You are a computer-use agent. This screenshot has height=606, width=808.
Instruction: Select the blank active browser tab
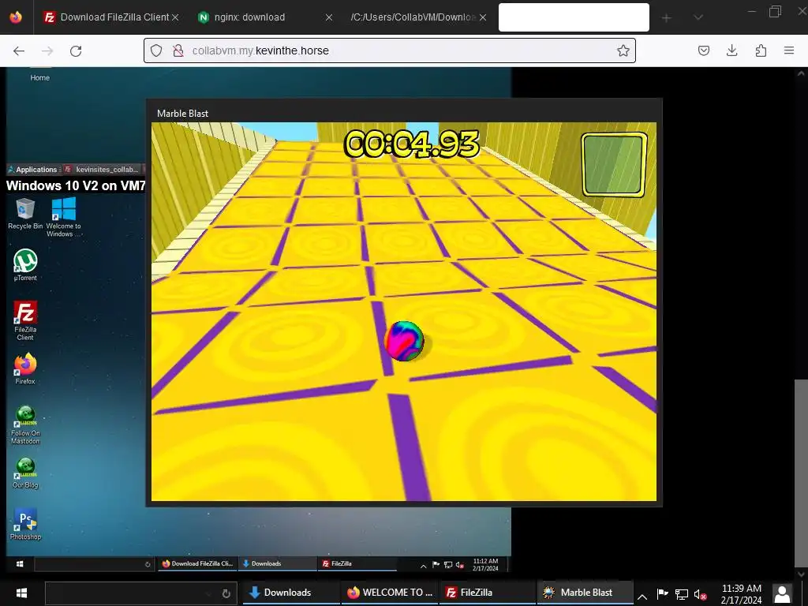pos(574,17)
